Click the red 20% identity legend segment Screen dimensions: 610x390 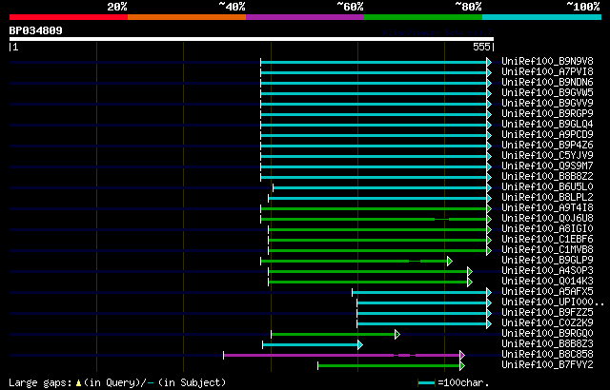69,17
